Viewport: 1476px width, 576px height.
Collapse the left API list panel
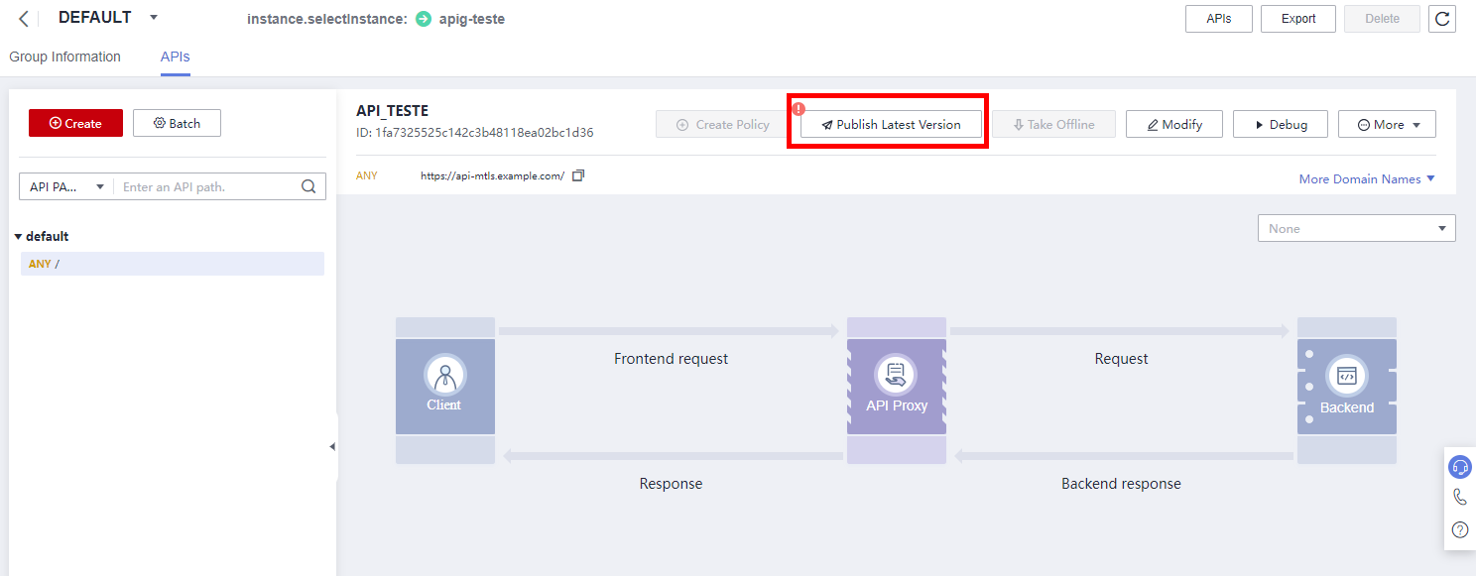click(x=332, y=447)
